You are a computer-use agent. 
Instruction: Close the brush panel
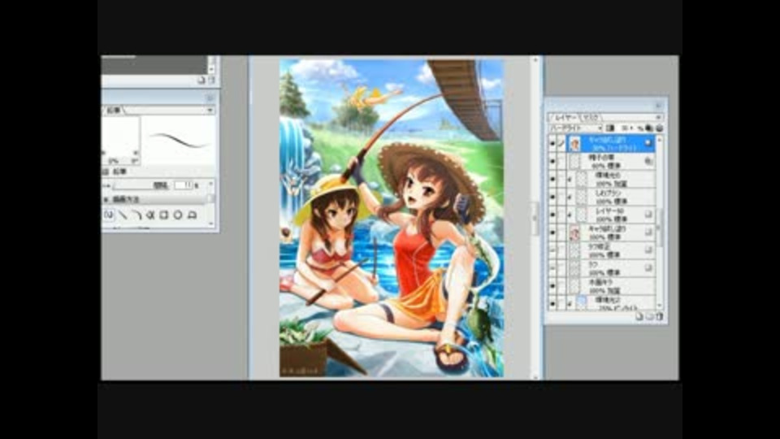click(x=210, y=98)
